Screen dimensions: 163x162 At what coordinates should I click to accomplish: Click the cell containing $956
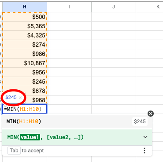(25, 72)
